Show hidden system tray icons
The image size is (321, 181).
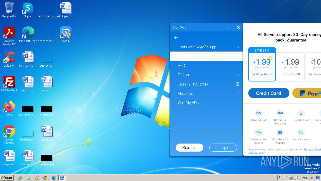(x=279, y=178)
